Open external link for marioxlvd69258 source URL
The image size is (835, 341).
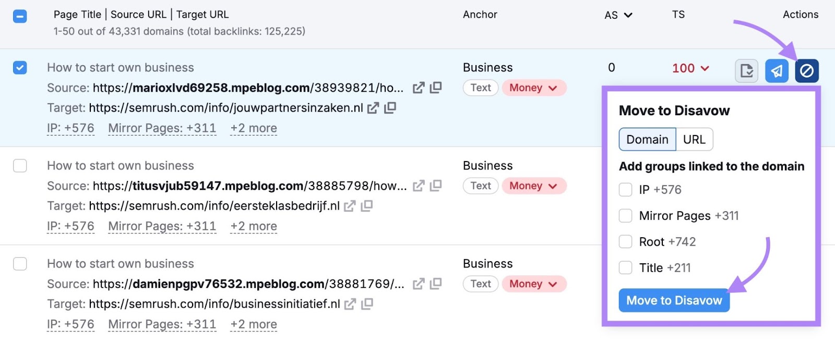tap(419, 88)
